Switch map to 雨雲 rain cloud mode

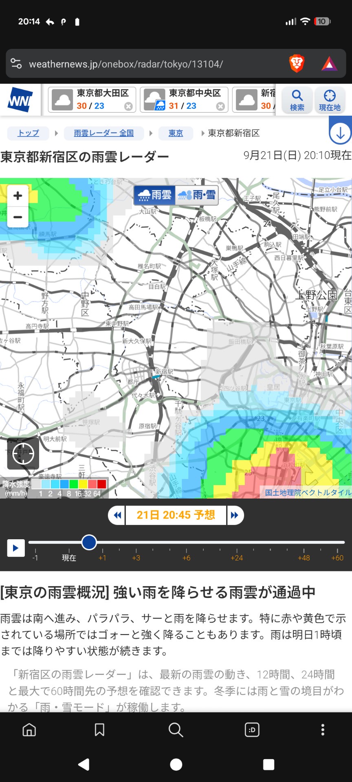[x=155, y=195]
